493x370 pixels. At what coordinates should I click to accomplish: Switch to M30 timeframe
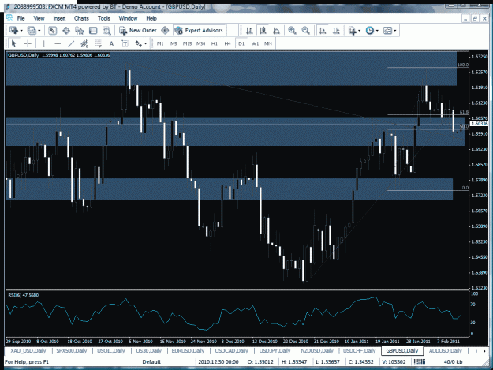pyautogui.click(x=200, y=43)
